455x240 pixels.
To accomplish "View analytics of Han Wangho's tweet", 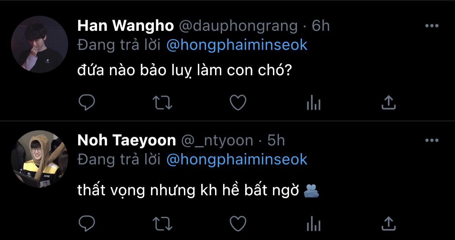I will click(313, 103).
